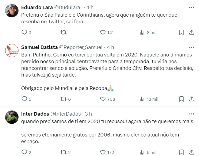Image resolution: width=199 pixels, height=156 pixels.
Task: Open more options on Samuel Batista's tweet
Action: (x=191, y=47)
